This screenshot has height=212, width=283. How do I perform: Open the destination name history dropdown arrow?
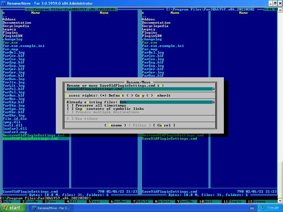pyautogui.click(x=214, y=89)
